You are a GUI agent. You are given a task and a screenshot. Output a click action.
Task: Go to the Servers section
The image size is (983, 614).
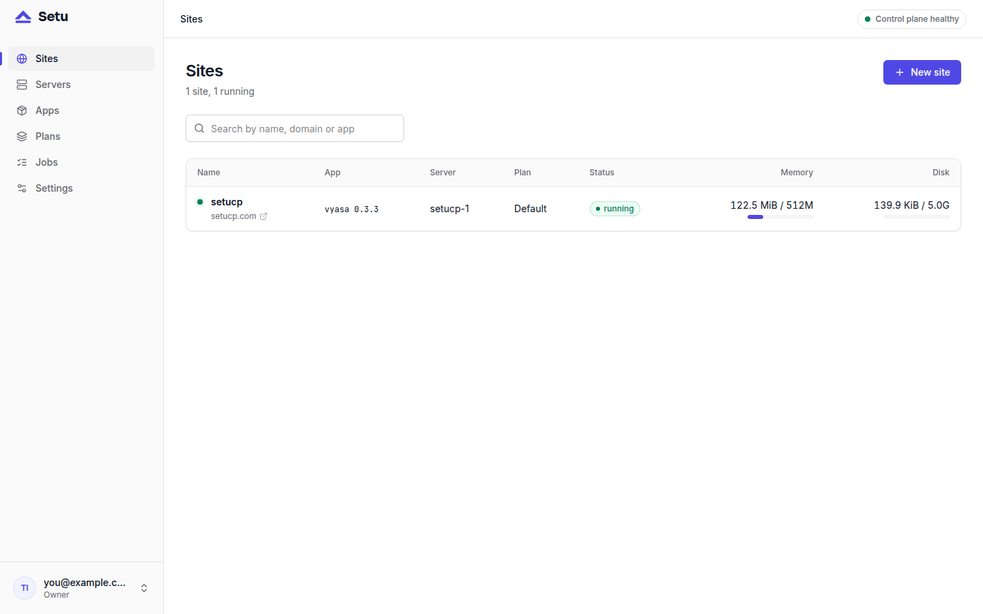(x=81, y=85)
